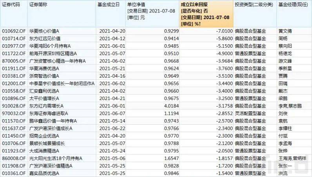Click fund manager 杨德龙
This screenshot has width=312, height=177.
[285, 54]
